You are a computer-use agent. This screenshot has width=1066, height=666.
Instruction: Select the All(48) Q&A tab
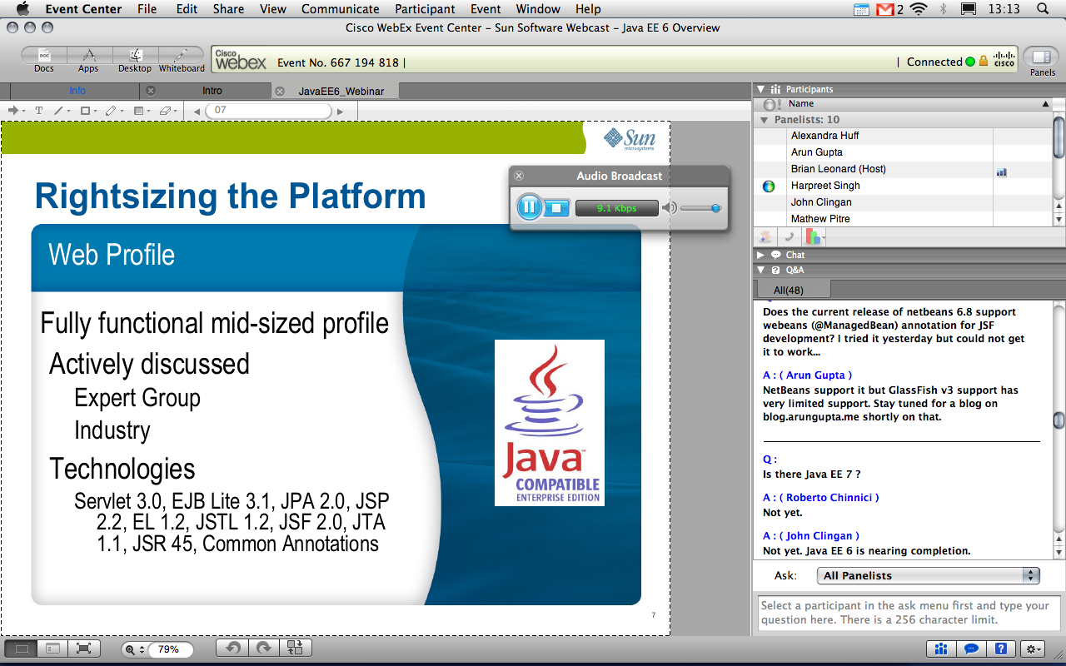pos(792,290)
